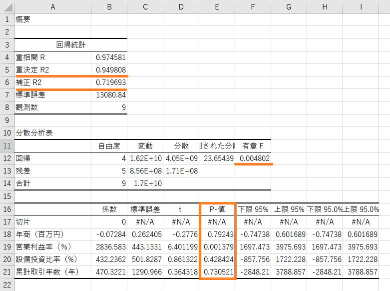Click P-value 0.730521

(219, 272)
